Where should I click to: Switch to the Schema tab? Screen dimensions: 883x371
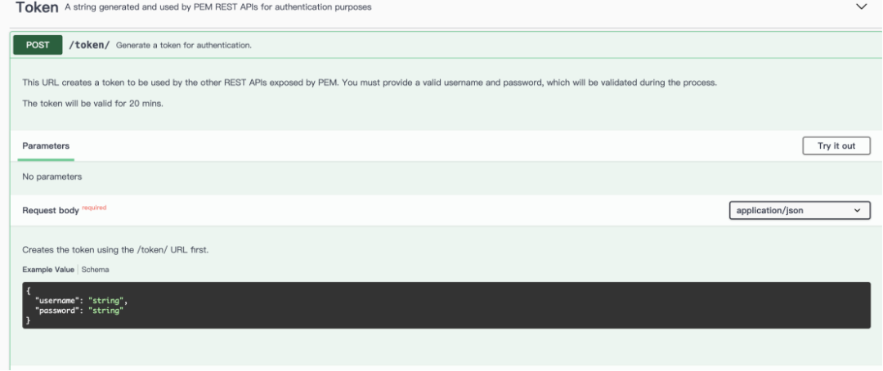[95, 270]
